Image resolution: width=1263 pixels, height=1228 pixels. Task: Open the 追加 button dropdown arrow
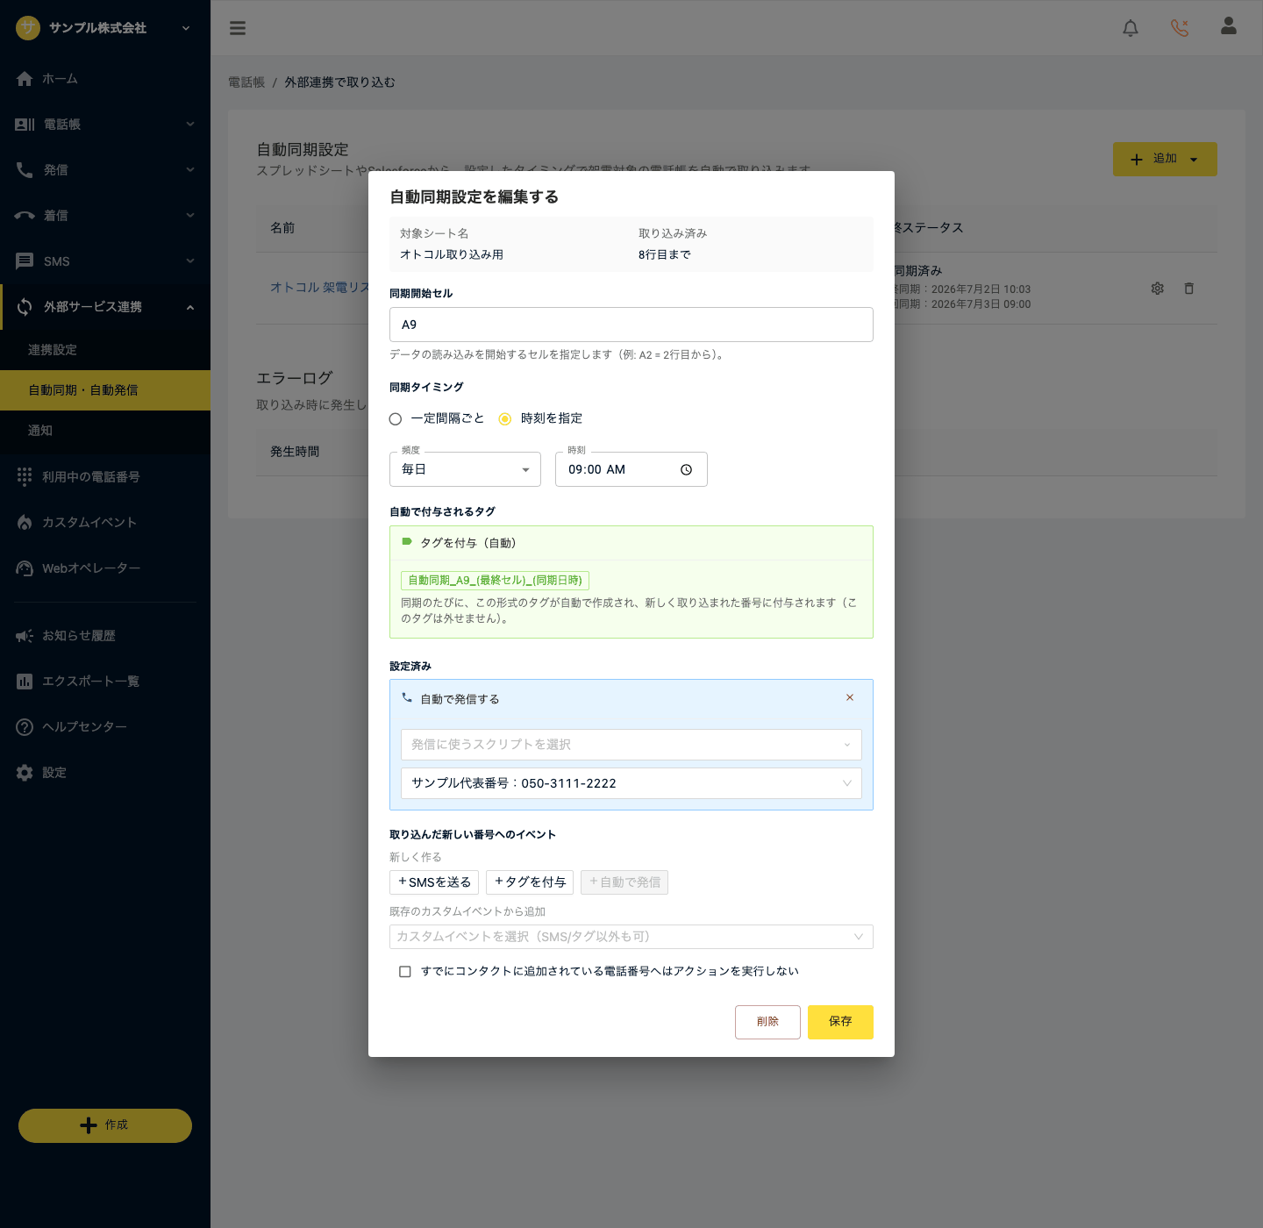pos(1194,160)
